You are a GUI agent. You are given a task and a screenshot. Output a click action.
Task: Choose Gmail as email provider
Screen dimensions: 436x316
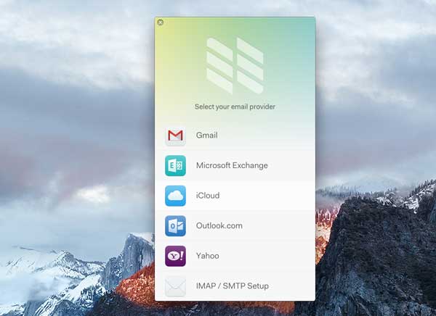[206, 136]
